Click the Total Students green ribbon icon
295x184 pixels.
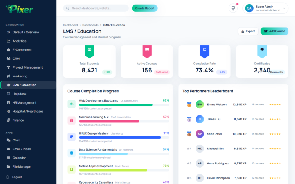pyautogui.click(x=89, y=51)
